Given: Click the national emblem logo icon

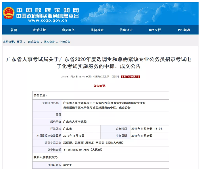Looking at the screenshot, I should tap(9, 13).
